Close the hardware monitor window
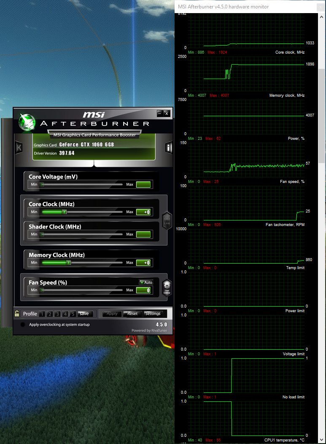Image resolution: width=326 pixels, height=444 pixels. 321,7
